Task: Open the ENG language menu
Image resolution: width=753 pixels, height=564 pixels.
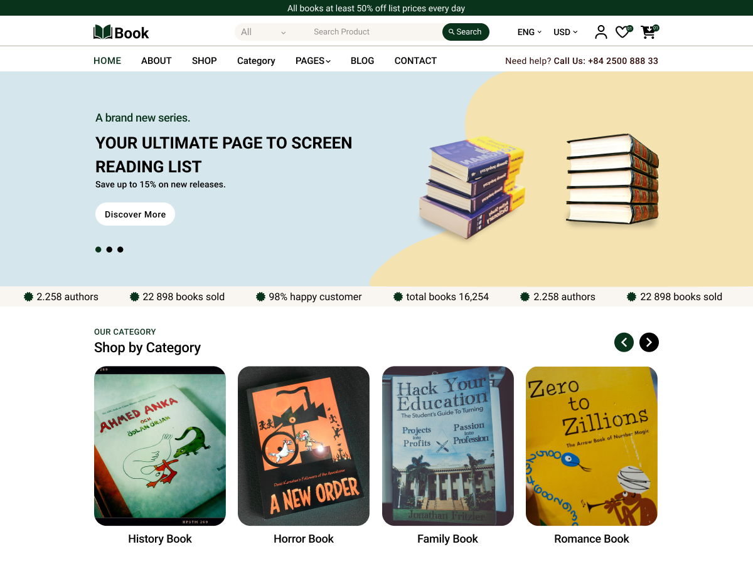Action: pyautogui.click(x=528, y=32)
